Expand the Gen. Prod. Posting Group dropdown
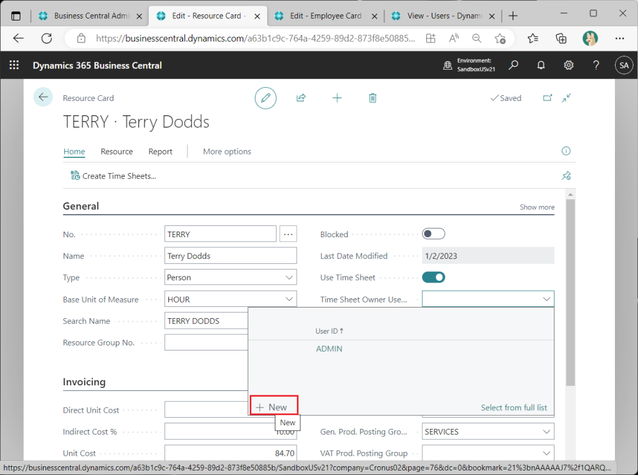The height and width of the screenshot is (475, 638). click(x=546, y=432)
